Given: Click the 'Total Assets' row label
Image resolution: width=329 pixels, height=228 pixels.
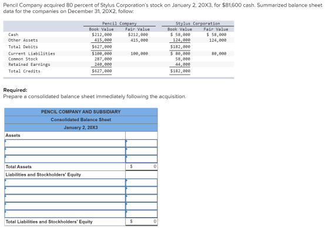Looking at the screenshot, I should coord(19,167).
